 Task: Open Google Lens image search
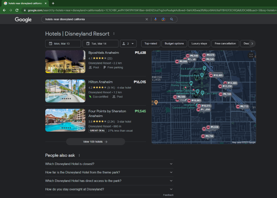(163, 19)
